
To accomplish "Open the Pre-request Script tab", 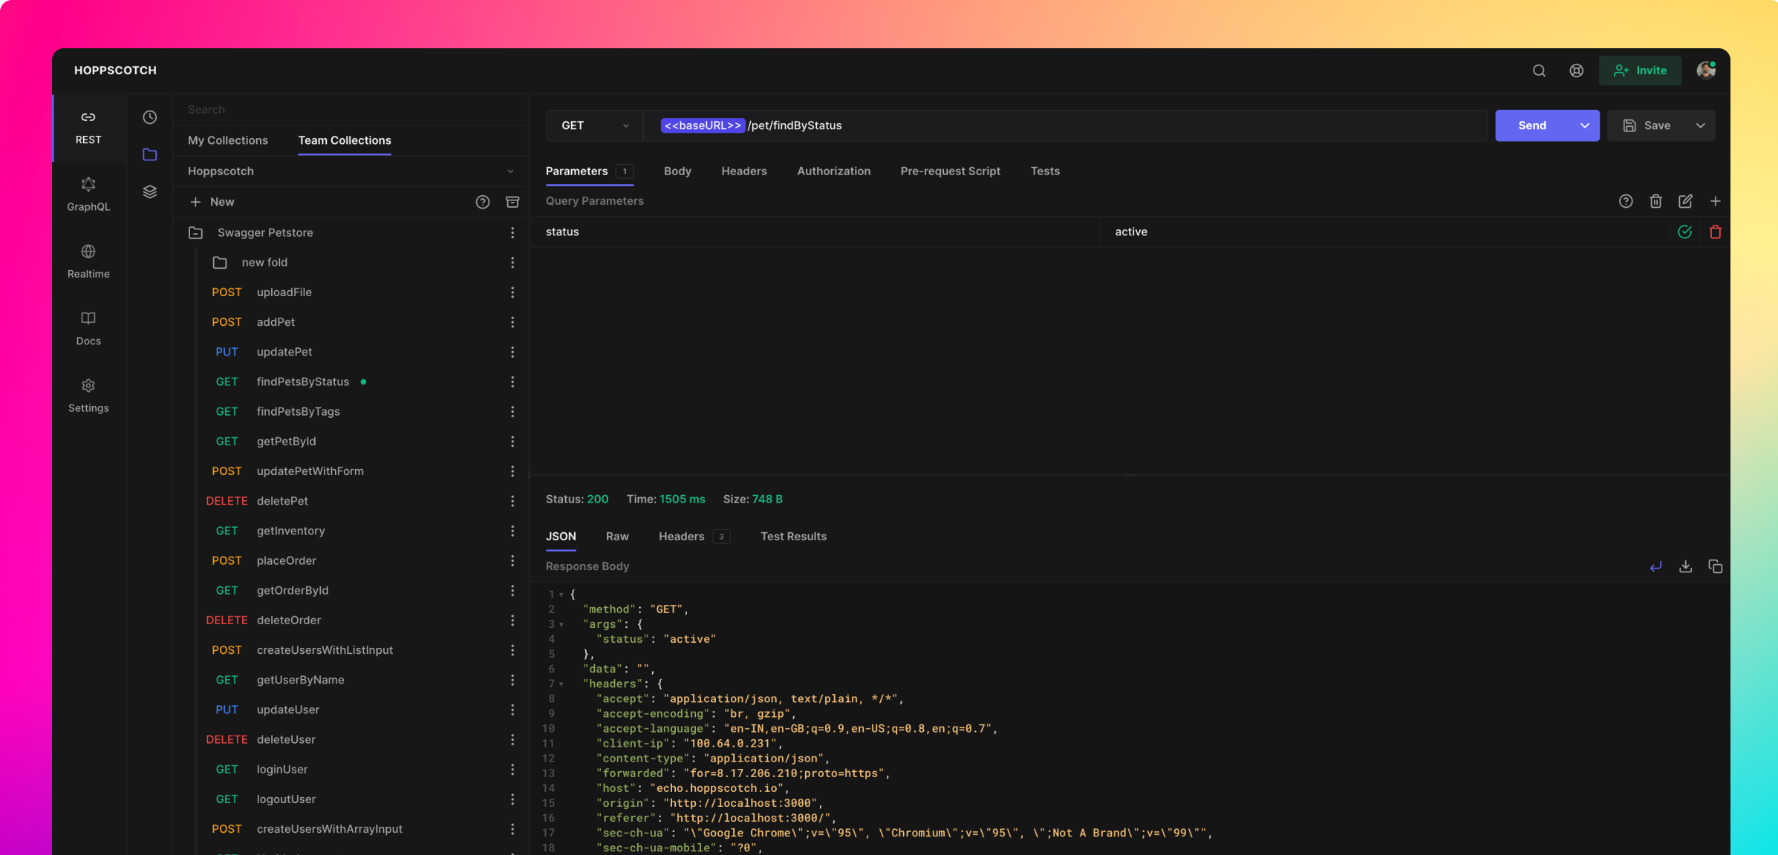I will tap(950, 171).
